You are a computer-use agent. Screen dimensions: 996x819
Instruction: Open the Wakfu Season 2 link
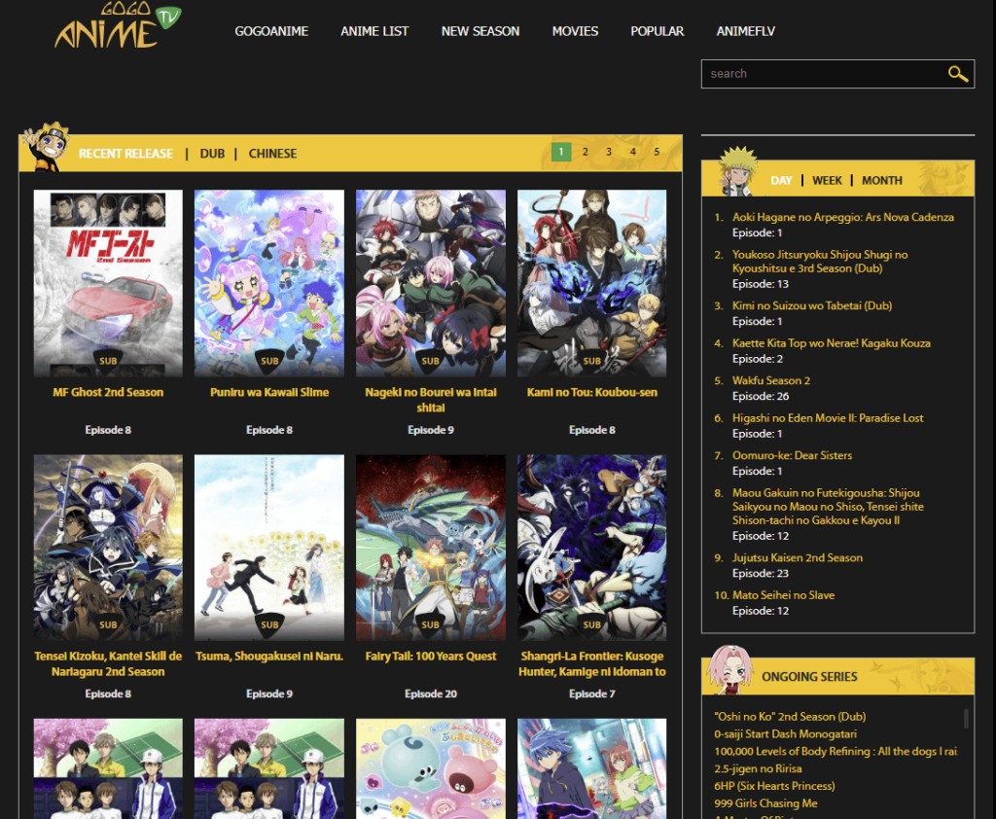coord(771,380)
